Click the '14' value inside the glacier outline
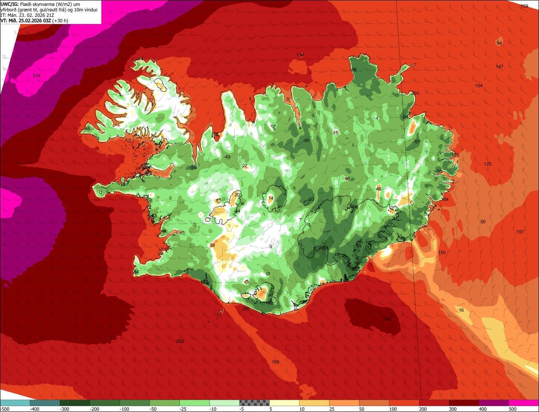This screenshot has width=539, height=412. coord(271,198)
